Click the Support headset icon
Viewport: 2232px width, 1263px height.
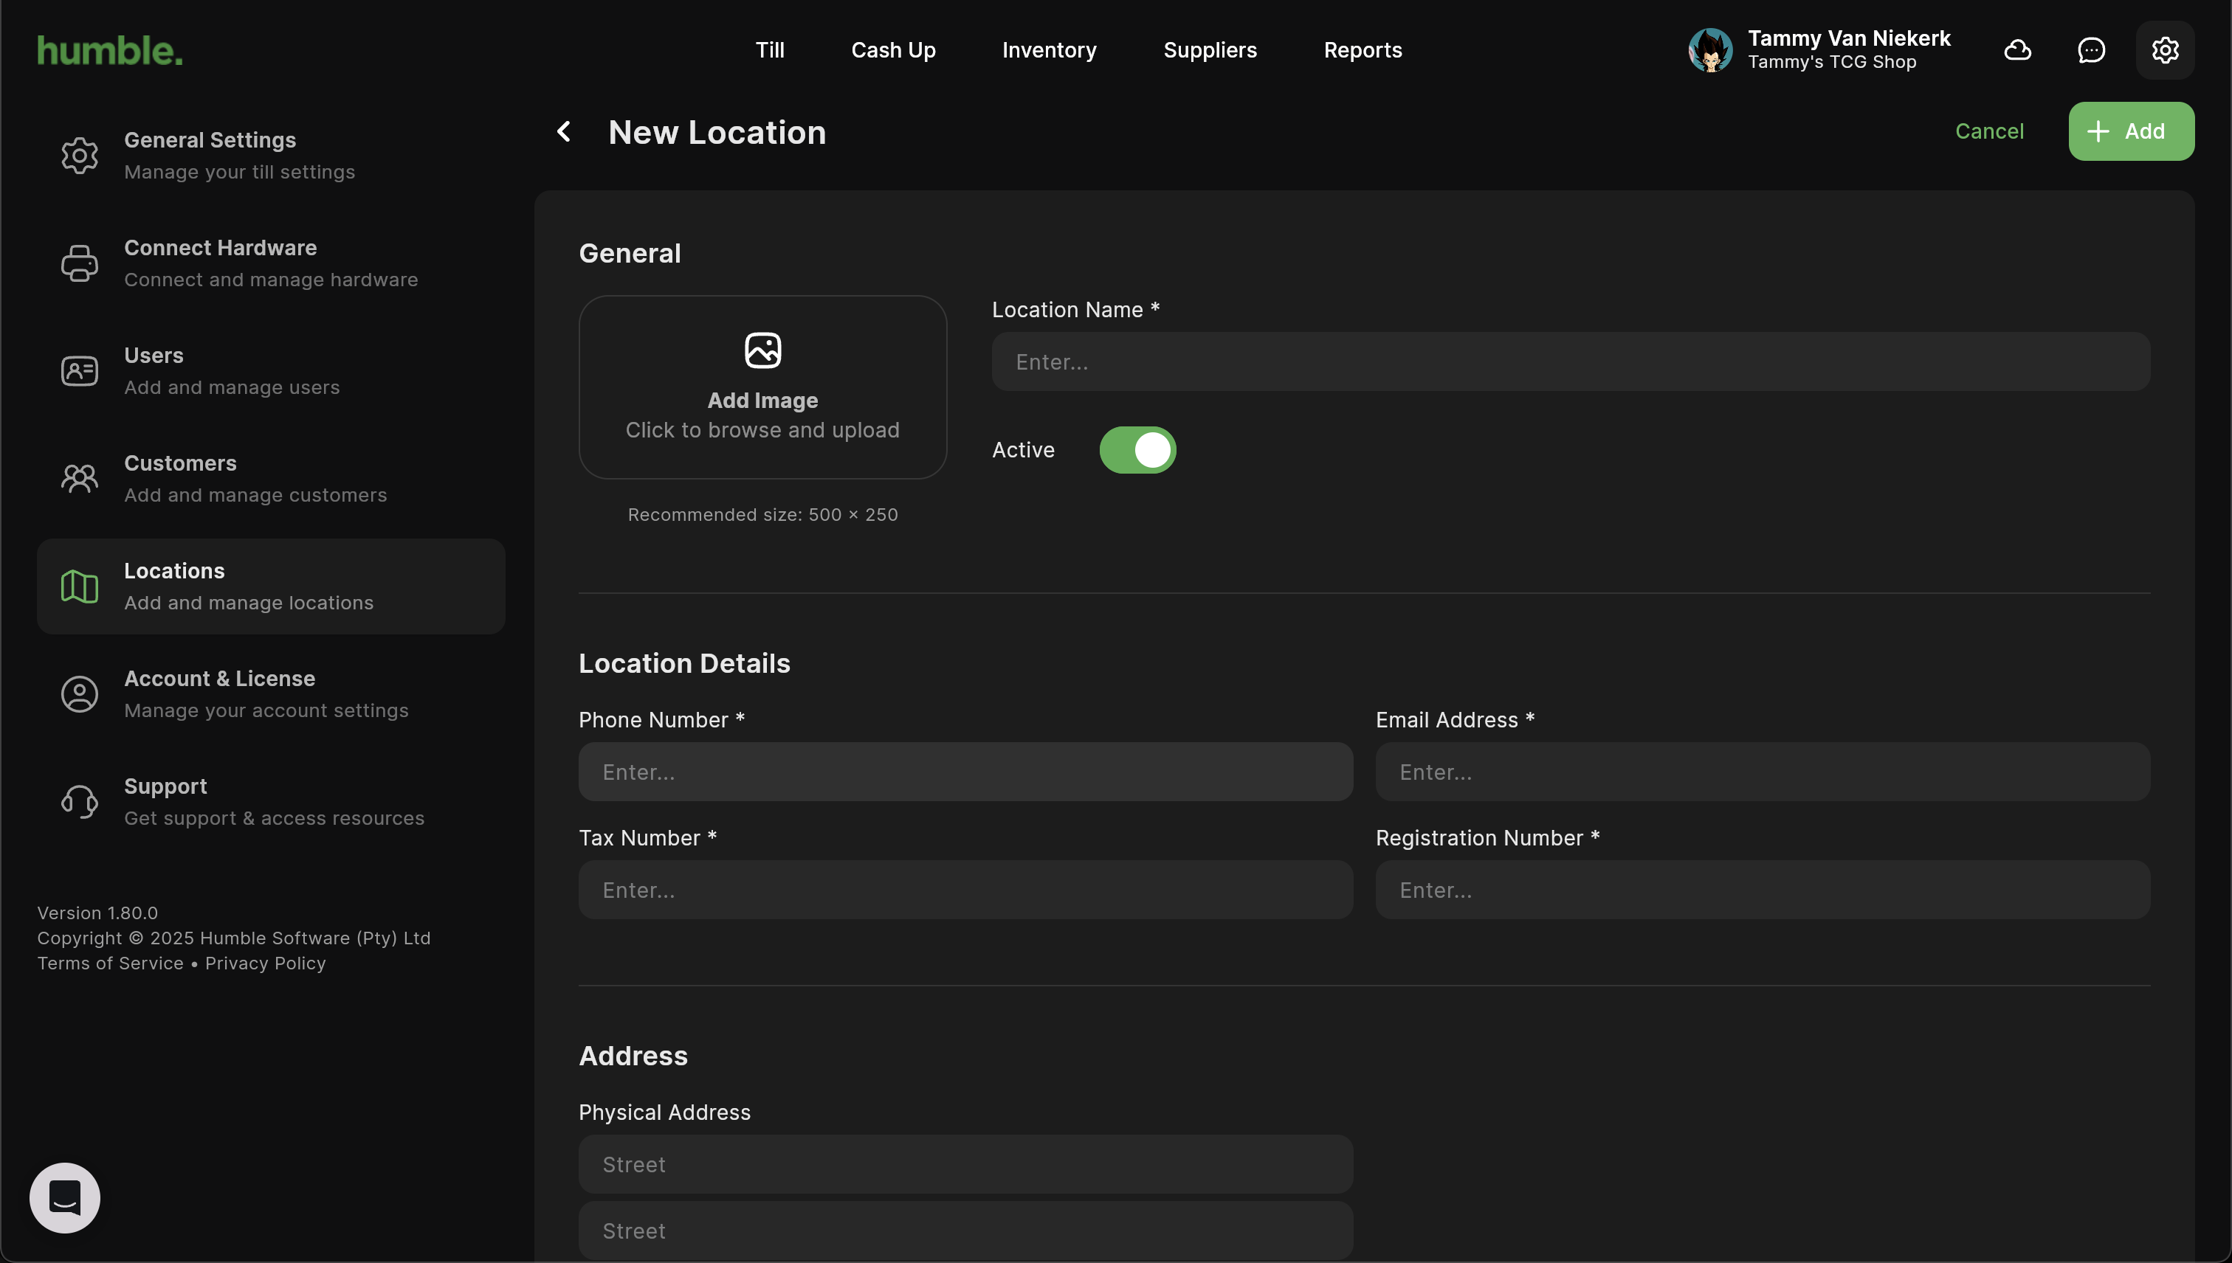click(79, 801)
